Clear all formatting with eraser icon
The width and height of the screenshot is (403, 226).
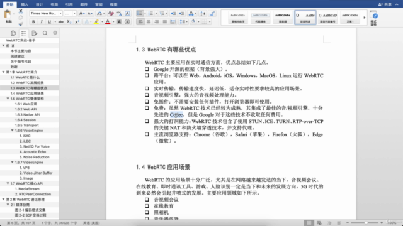[111, 13]
